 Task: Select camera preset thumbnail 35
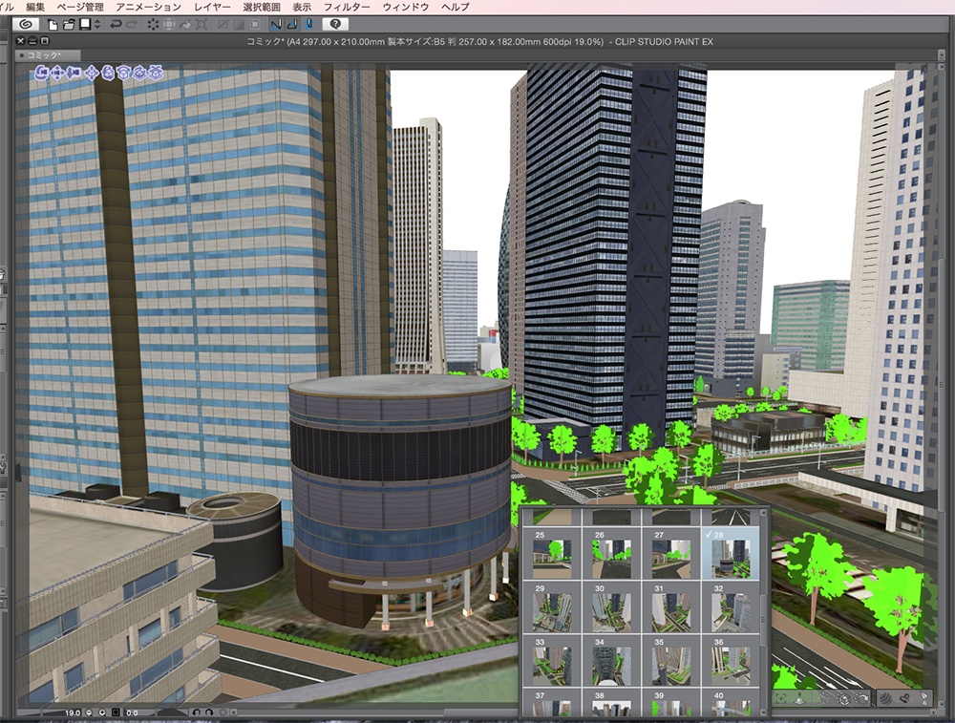(670, 661)
